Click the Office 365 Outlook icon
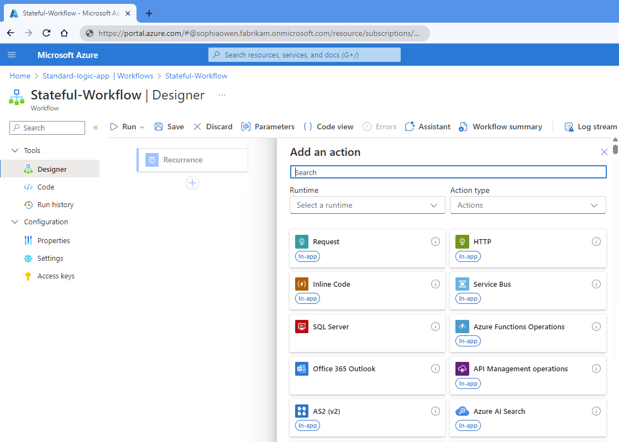The image size is (619, 442). coord(301,369)
